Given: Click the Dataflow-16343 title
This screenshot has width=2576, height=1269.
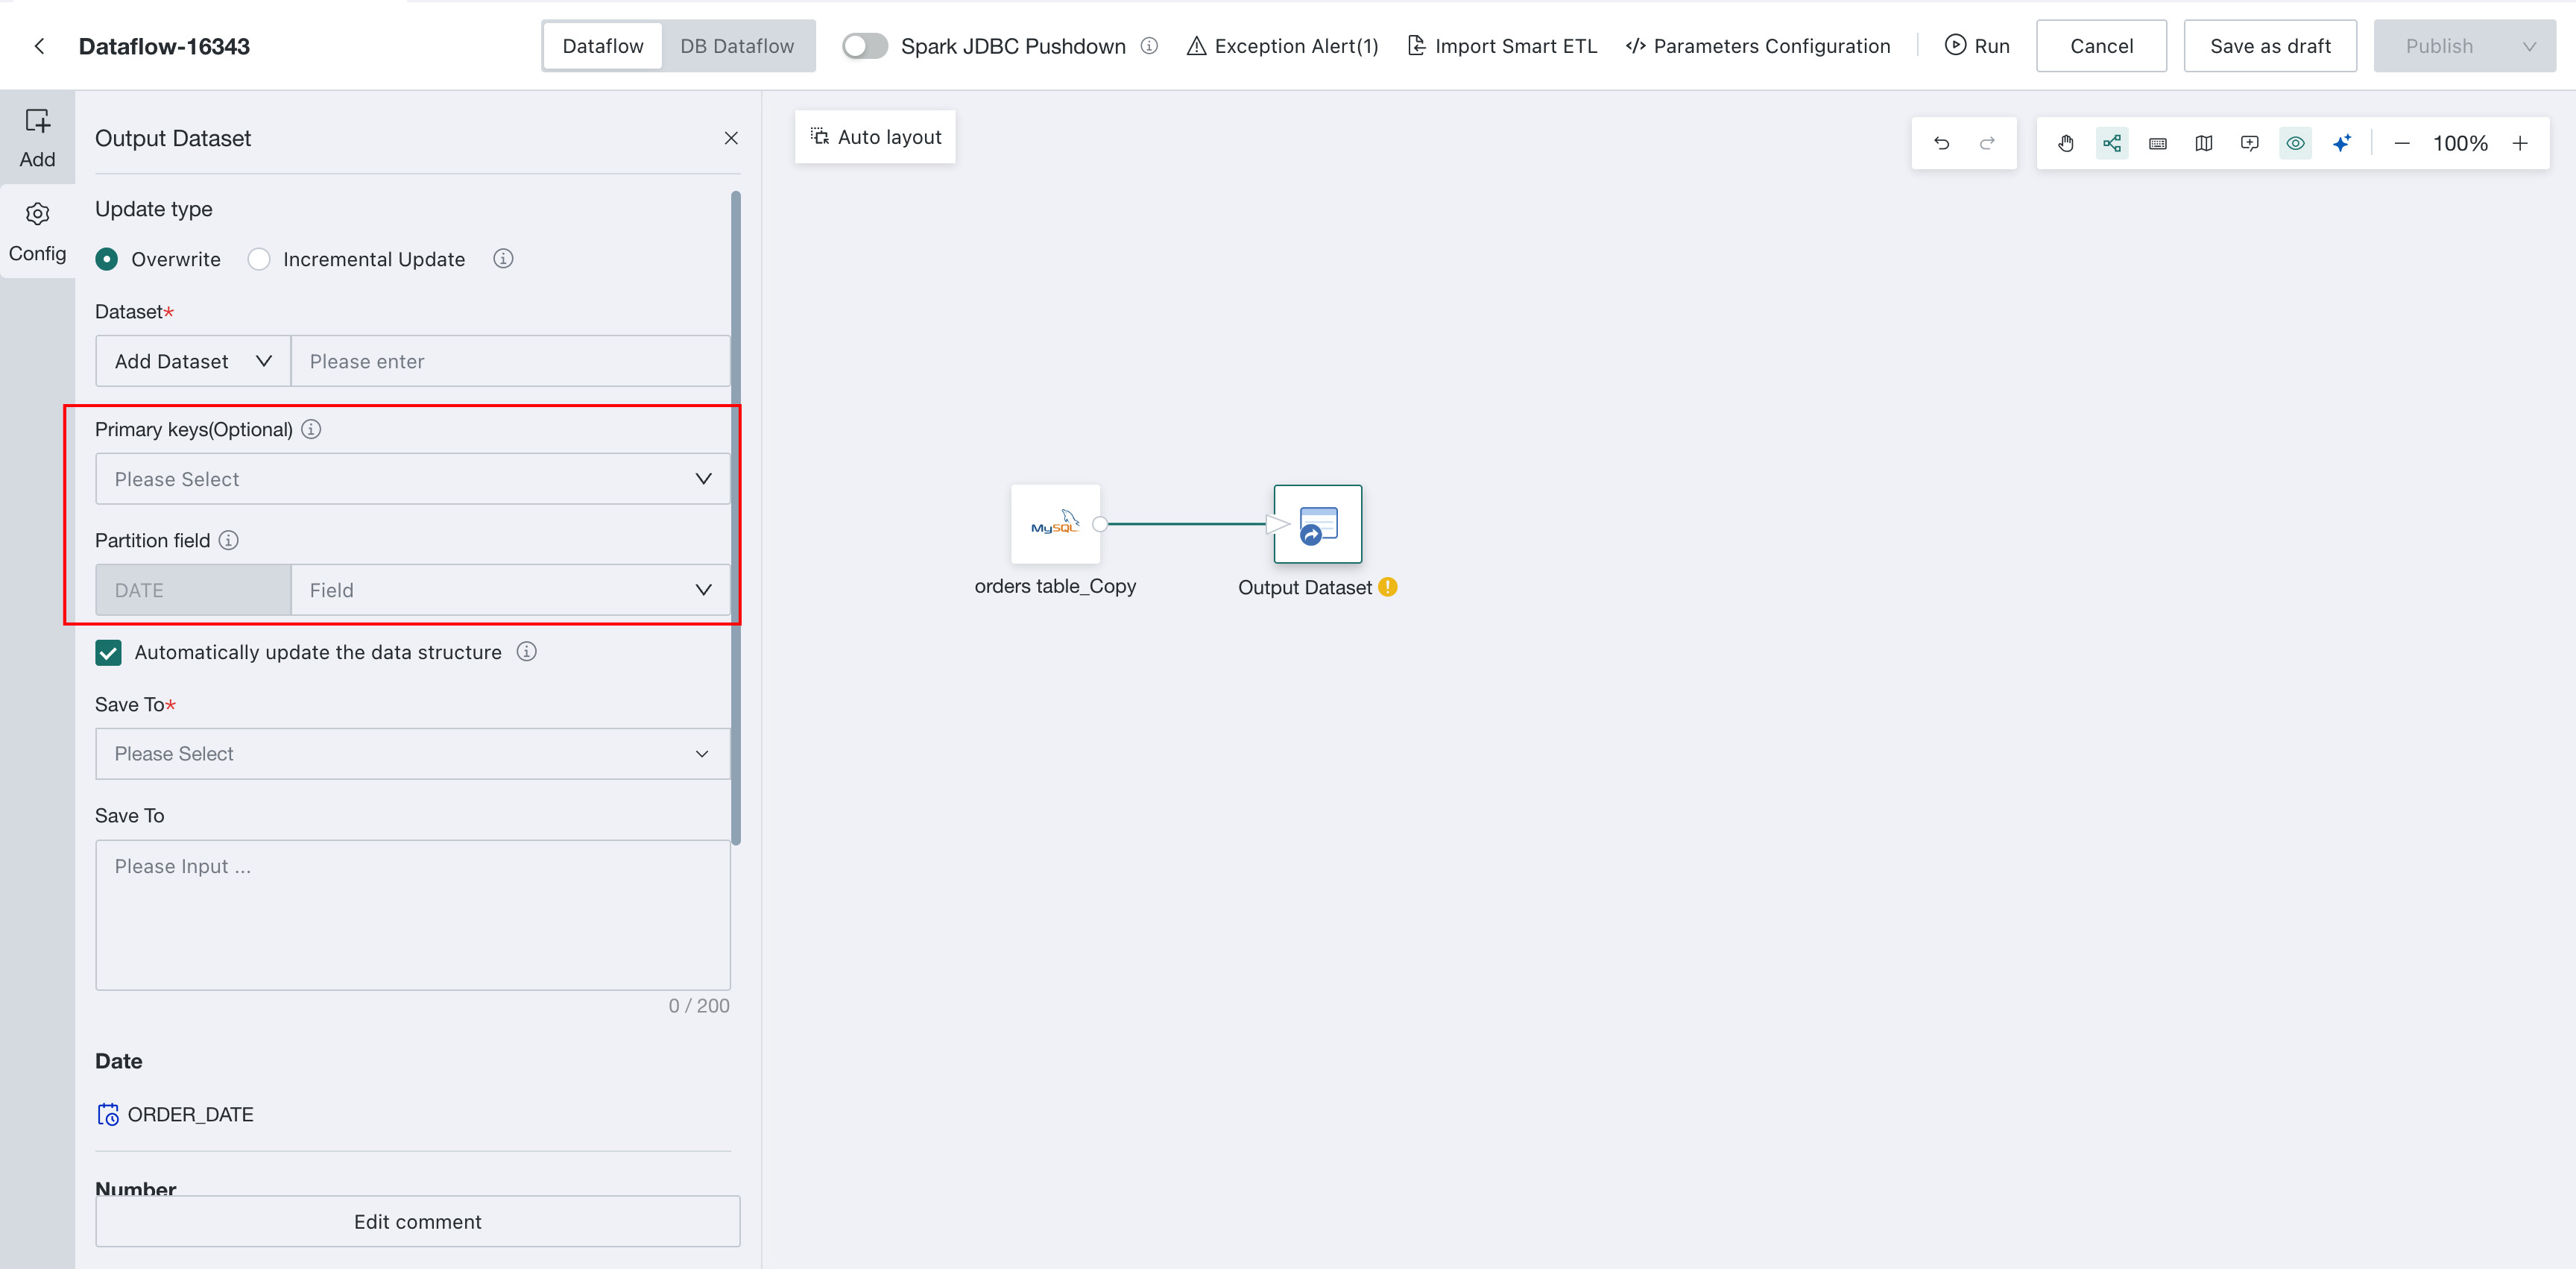Looking at the screenshot, I should pos(164,46).
